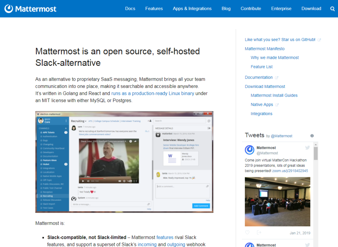Open the Mattermost Install Guides link

(274, 96)
